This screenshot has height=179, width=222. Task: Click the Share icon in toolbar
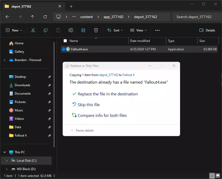point(83,30)
